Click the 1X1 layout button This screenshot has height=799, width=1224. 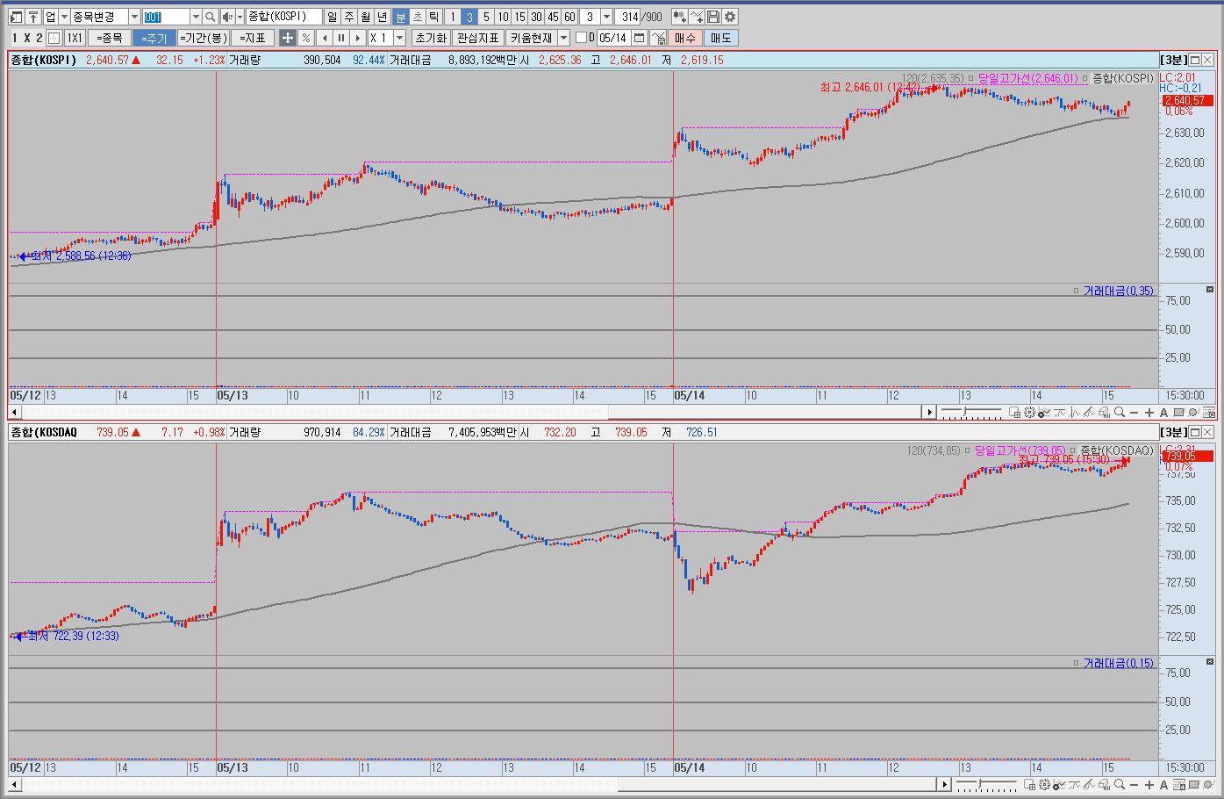(x=75, y=38)
